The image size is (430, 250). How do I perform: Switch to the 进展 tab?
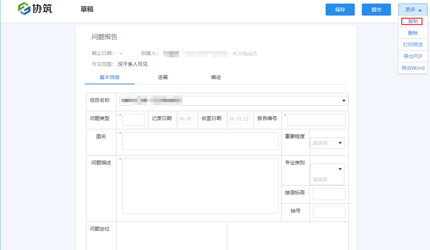point(163,77)
